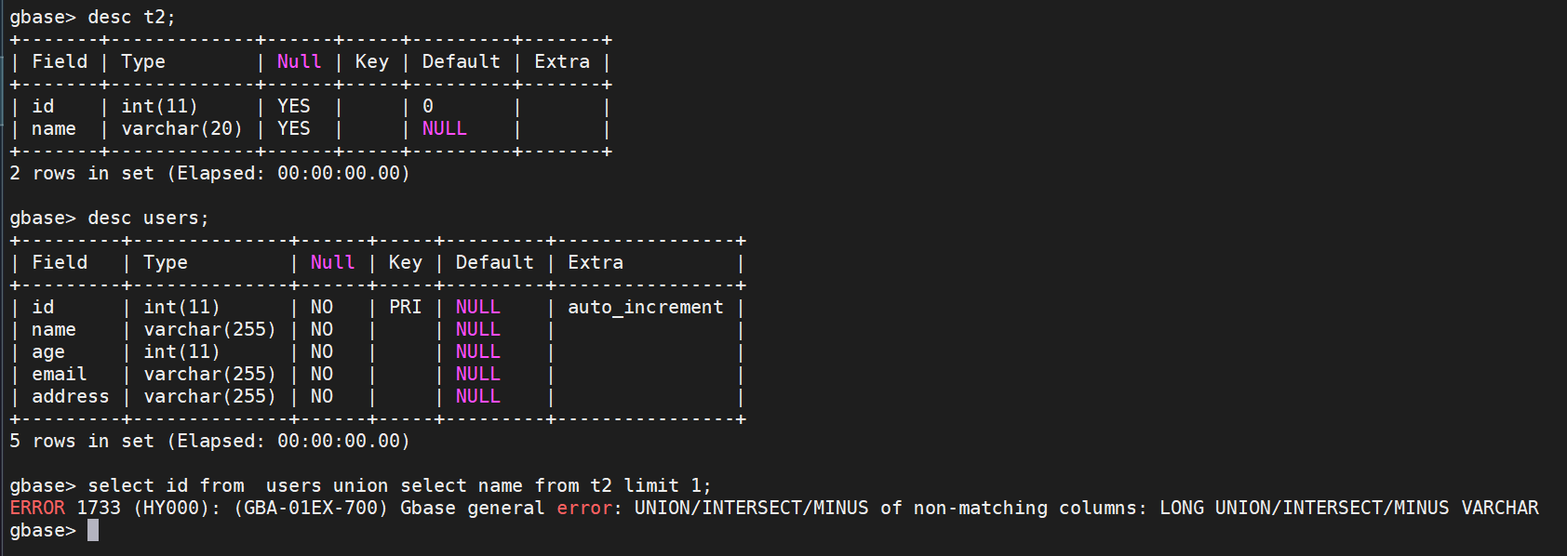The height and width of the screenshot is (556, 1567).
Task: Click the 'desc t2;' command text
Action: pyautogui.click(x=131, y=18)
